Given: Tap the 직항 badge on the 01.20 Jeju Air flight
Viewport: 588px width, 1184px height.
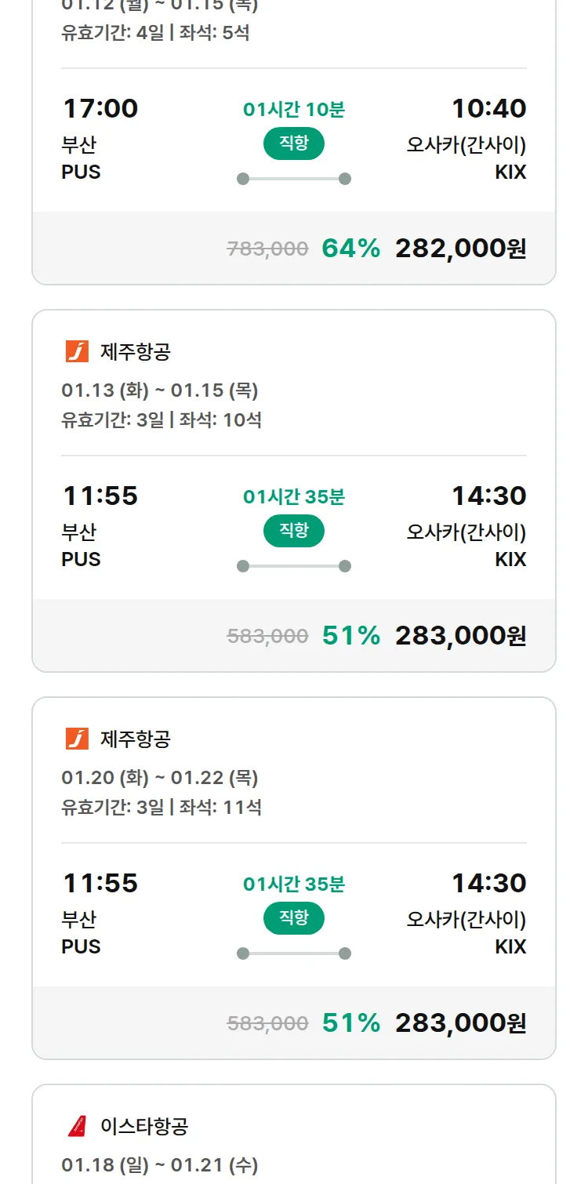Looking at the screenshot, I should tap(293, 918).
